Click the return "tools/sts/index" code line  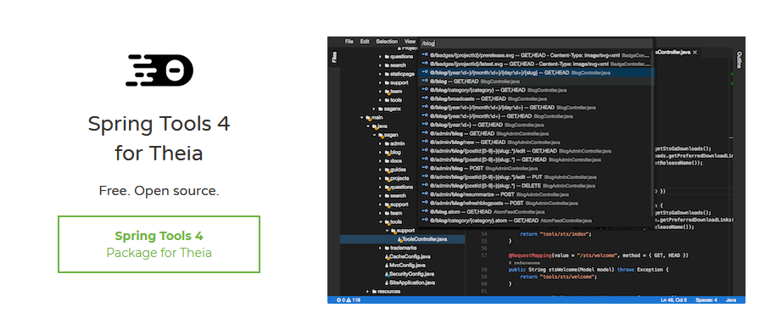pos(556,234)
